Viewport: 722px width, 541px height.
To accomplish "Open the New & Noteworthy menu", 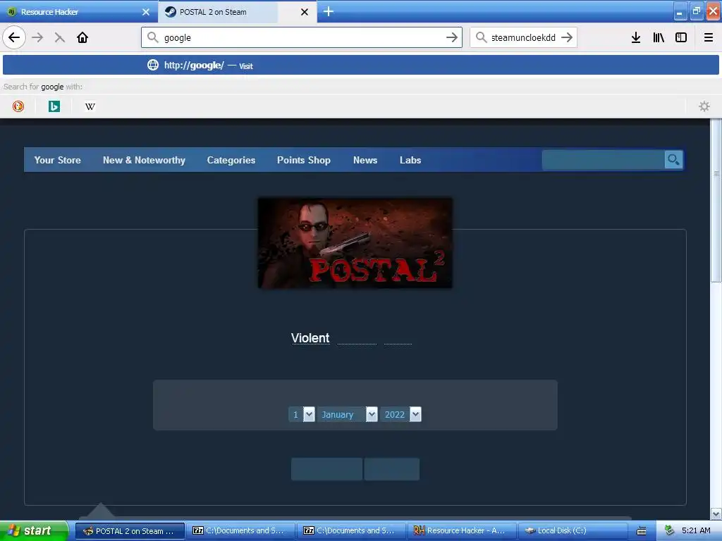I will pyautogui.click(x=144, y=160).
